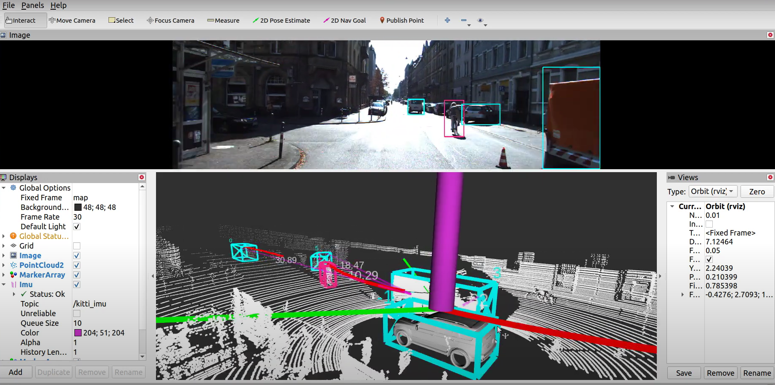The width and height of the screenshot is (775, 385).
Task: Select the Move Camera tool
Action: (x=72, y=20)
